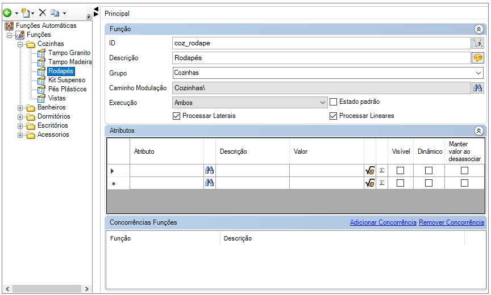Open dropdown arrow beside green back icon
Image resolution: width=491 pixels, height=295 pixels.
[x=16, y=14]
